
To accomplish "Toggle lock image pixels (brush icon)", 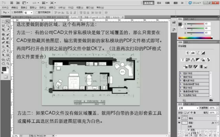I will click(x=188, y=113).
